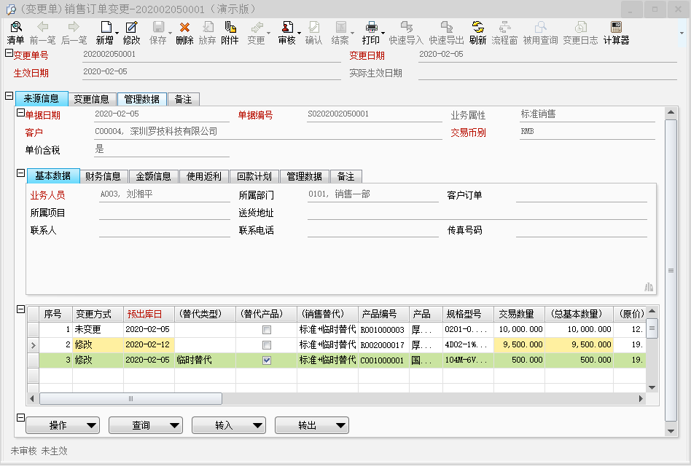Open dropdown arrow next to 结案
Screen dimensions: 691x466
pos(352,33)
